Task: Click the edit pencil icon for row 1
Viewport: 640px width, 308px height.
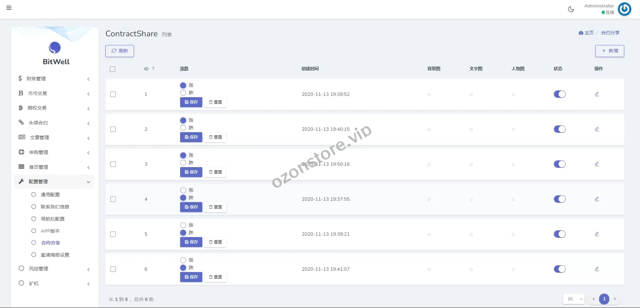Action: click(x=597, y=94)
